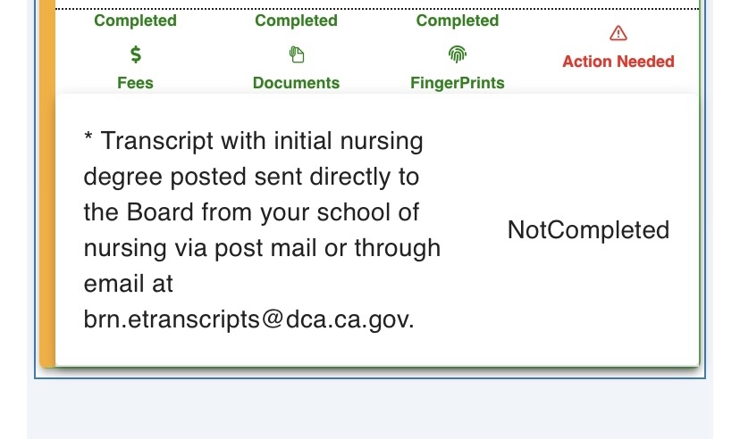The width and height of the screenshot is (740, 439).
Task: Click the orange status bar on card edge
Action: 47,183
